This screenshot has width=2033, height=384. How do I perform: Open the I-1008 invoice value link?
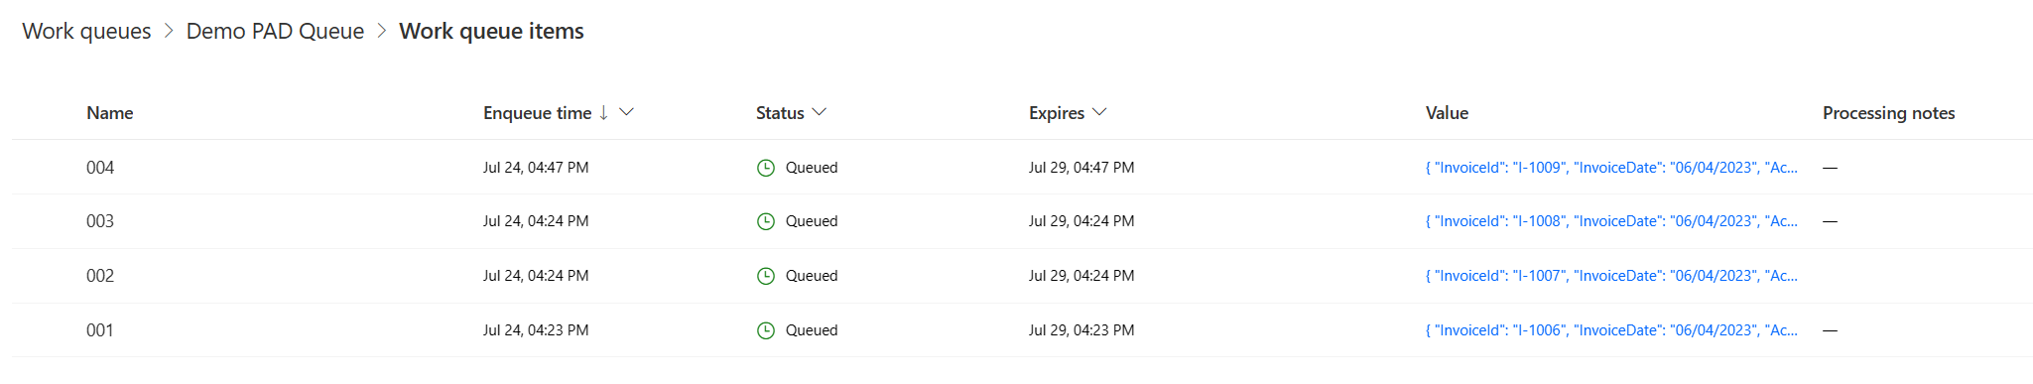[1611, 221]
